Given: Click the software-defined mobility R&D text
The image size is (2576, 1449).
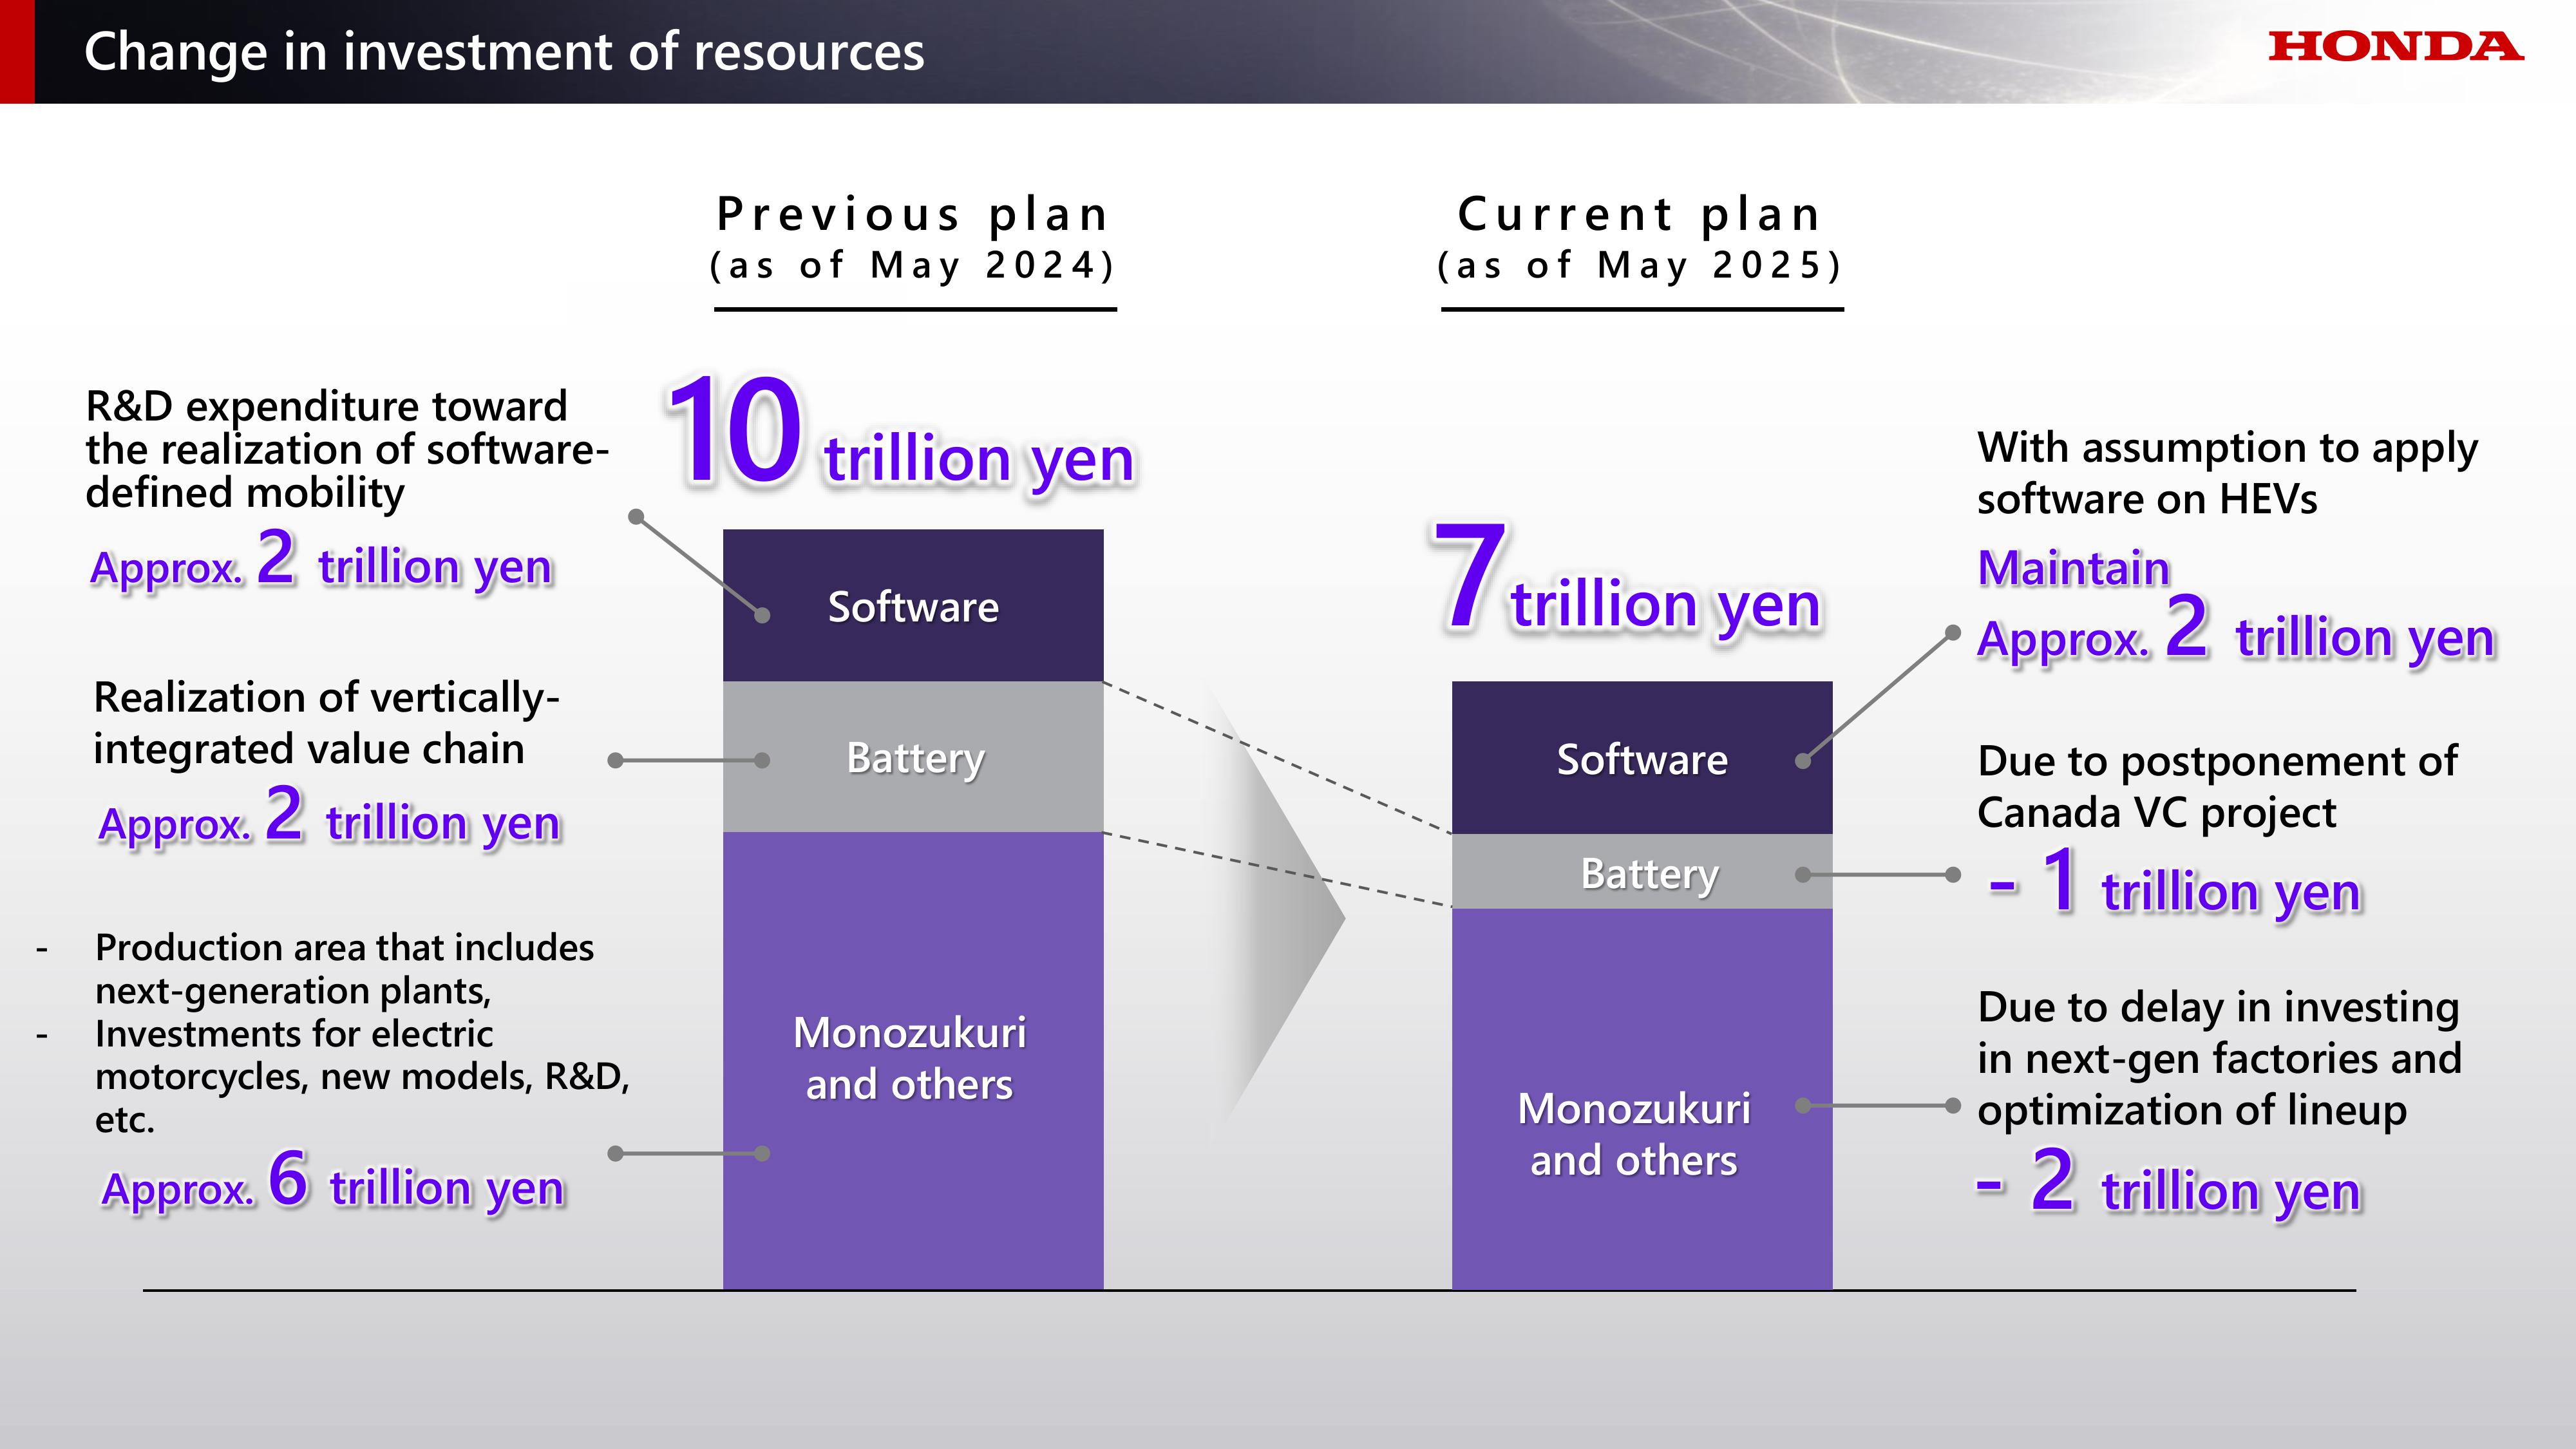Looking at the screenshot, I should point(346,450).
